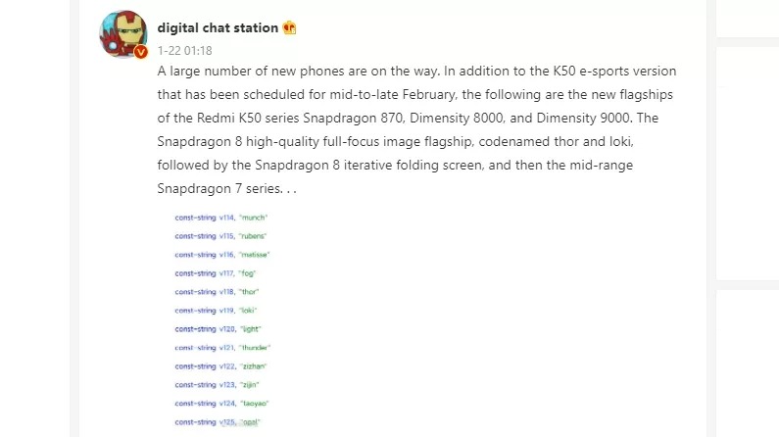The height and width of the screenshot is (437, 779).
Task: Select the "zizhan" const-string line
Action: click(x=221, y=365)
